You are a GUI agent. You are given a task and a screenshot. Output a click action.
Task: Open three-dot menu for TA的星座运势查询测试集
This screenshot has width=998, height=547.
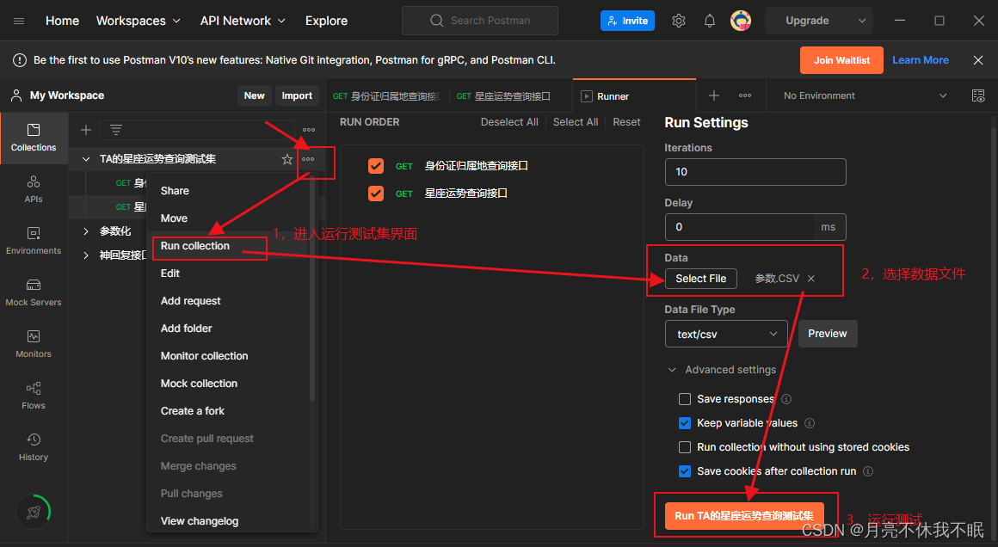(x=308, y=159)
